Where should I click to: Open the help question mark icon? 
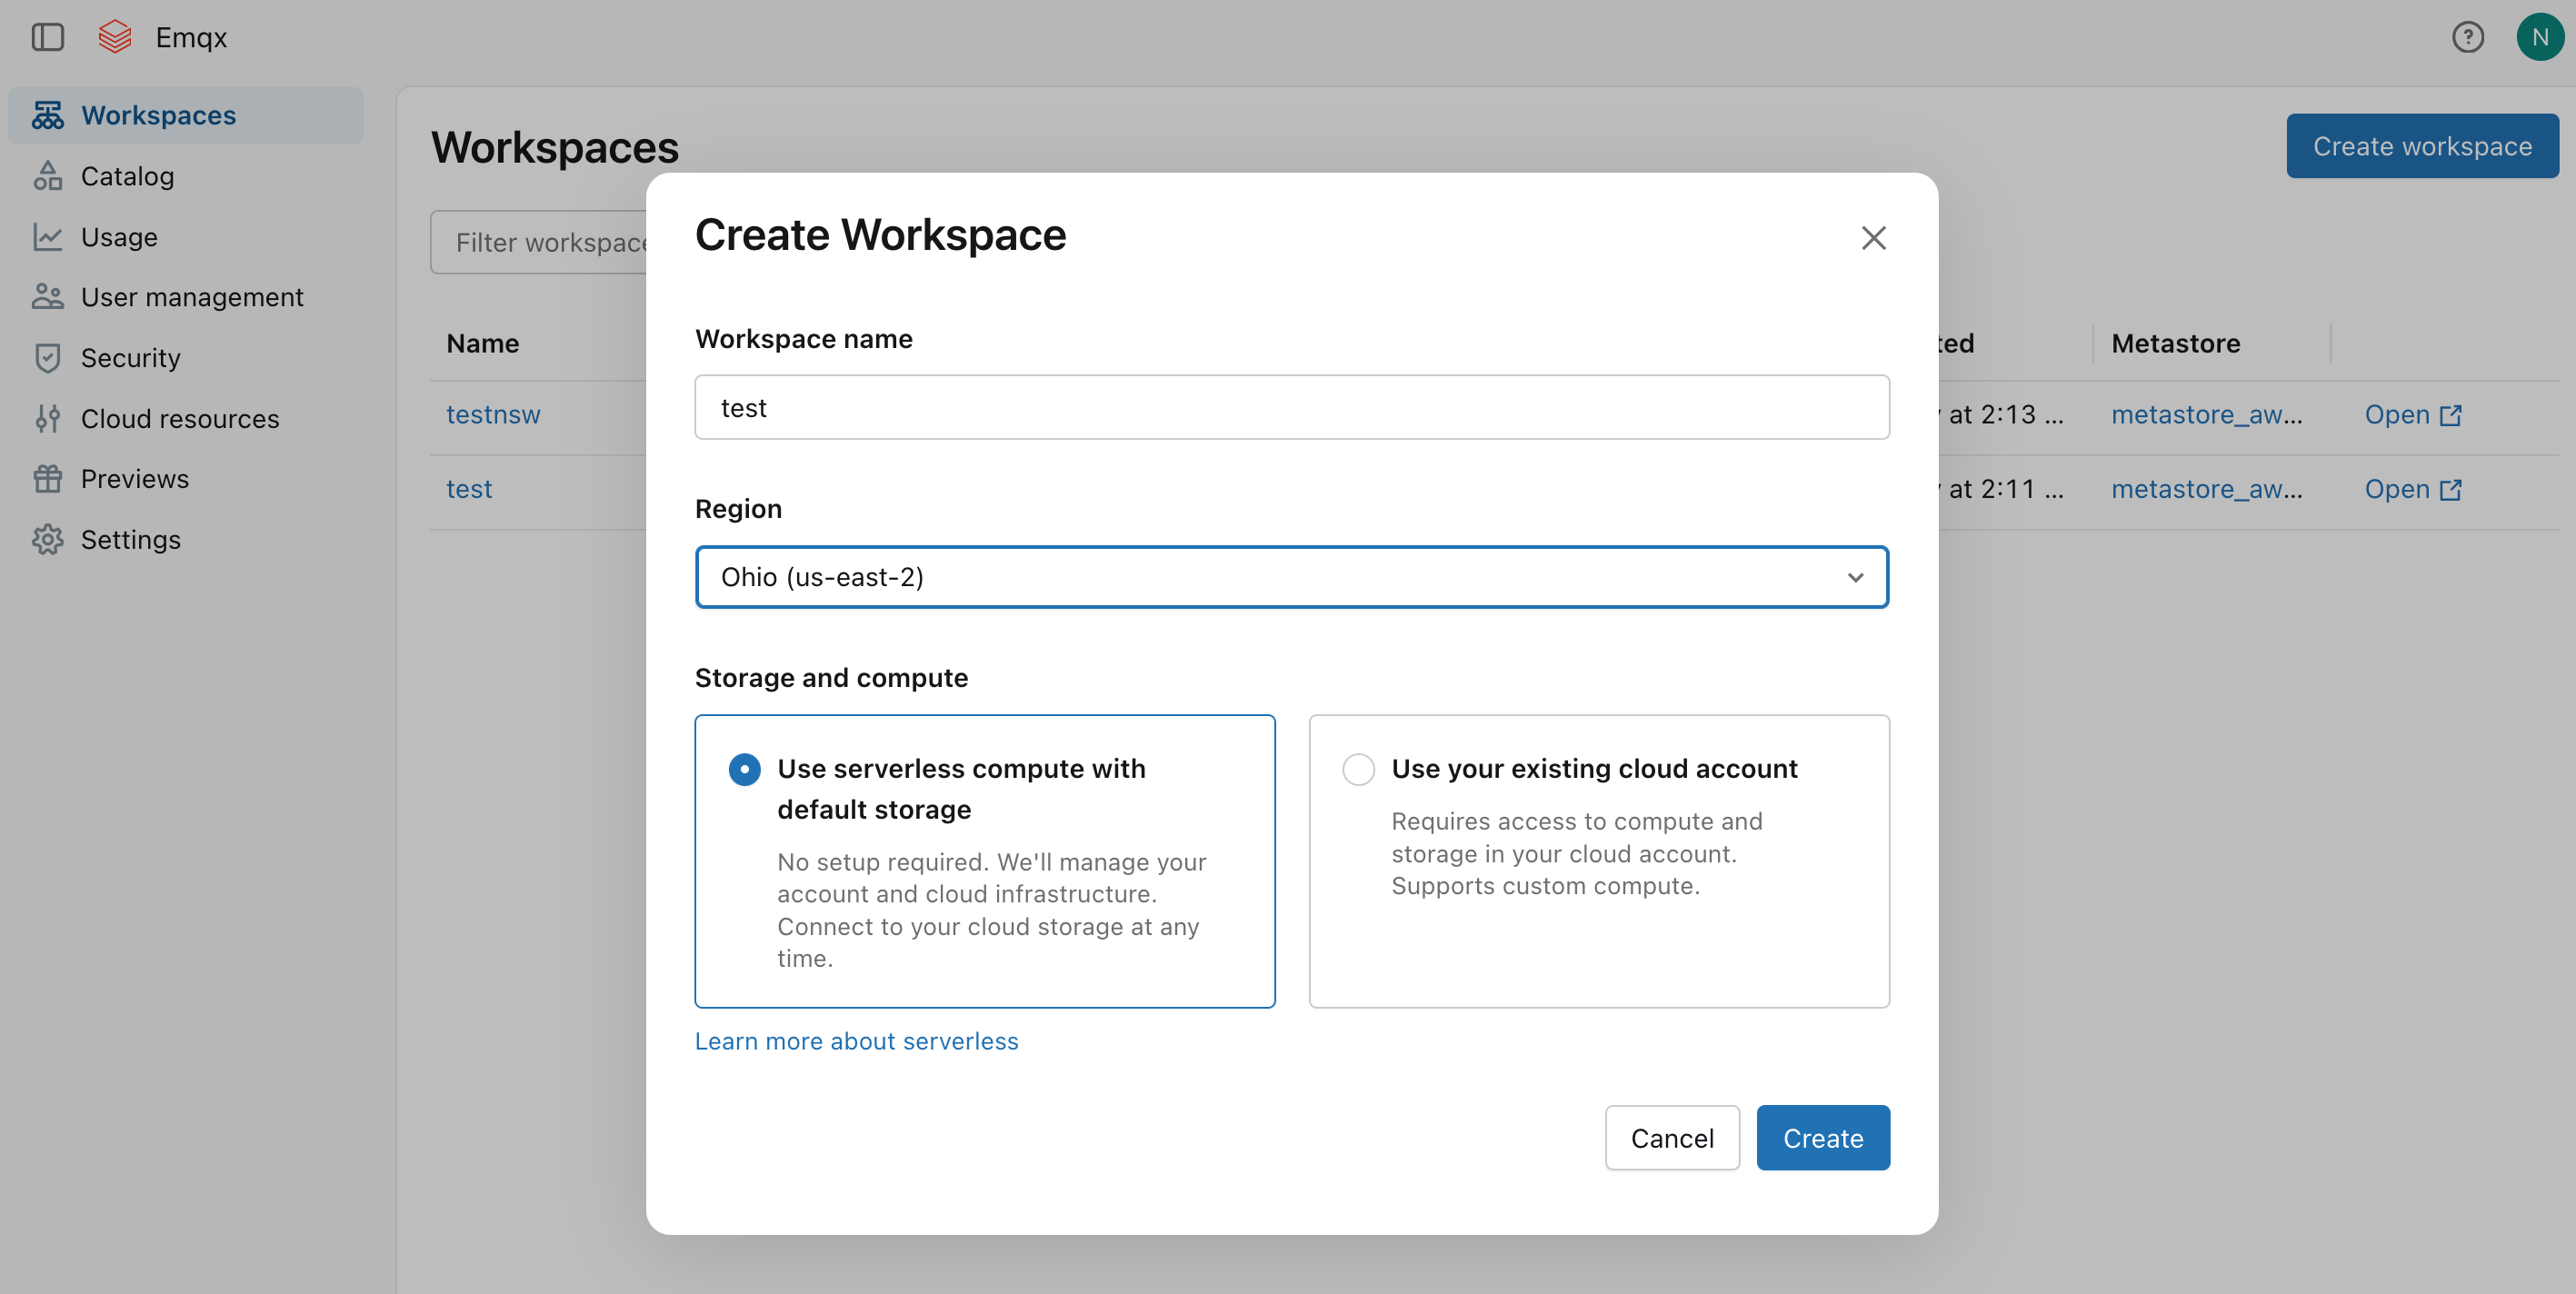[x=2469, y=37]
